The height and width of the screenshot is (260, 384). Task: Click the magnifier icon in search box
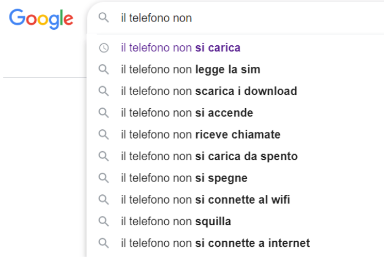point(104,18)
